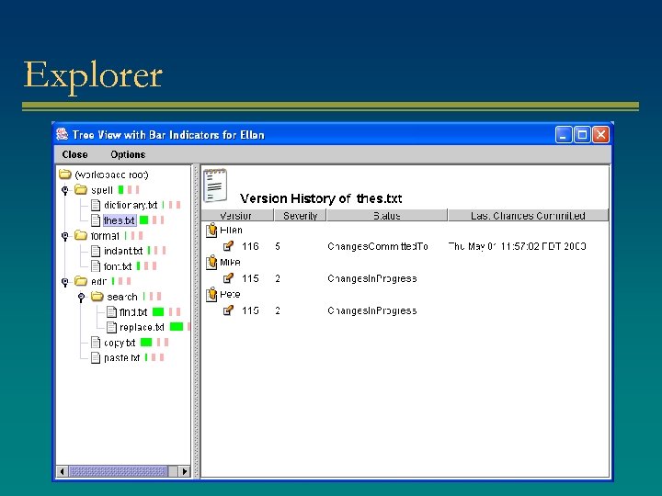Click the paste.txt file icon

pos(96,357)
